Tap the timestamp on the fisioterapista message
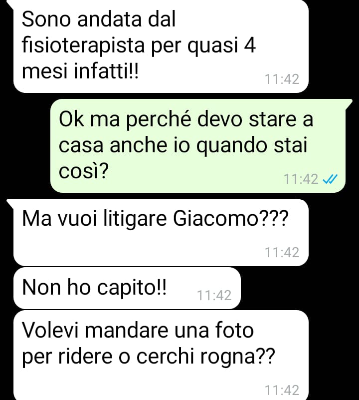359x400 pixels. (282, 79)
